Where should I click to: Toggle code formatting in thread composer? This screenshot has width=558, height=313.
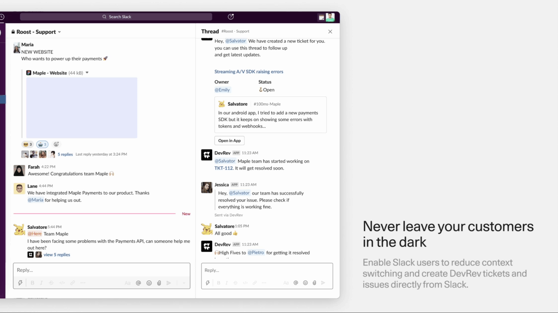[x=245, y=283]
